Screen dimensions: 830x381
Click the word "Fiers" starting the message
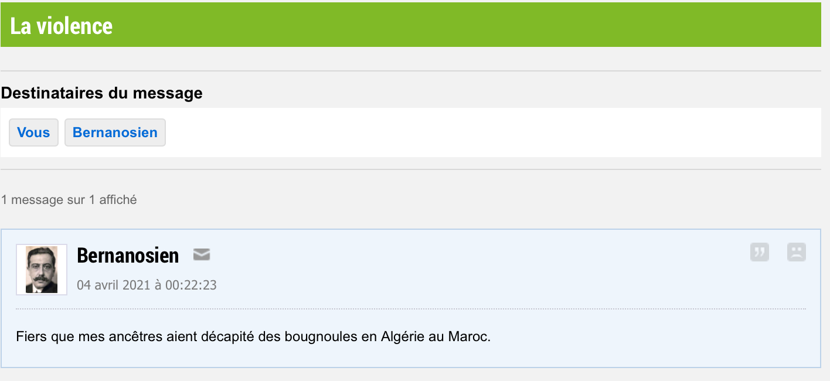(x=29, y=337)
